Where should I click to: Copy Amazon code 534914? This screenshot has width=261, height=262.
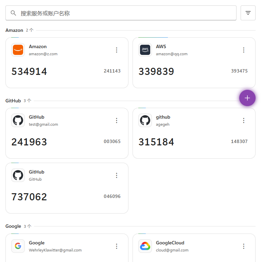coord(29,72)
